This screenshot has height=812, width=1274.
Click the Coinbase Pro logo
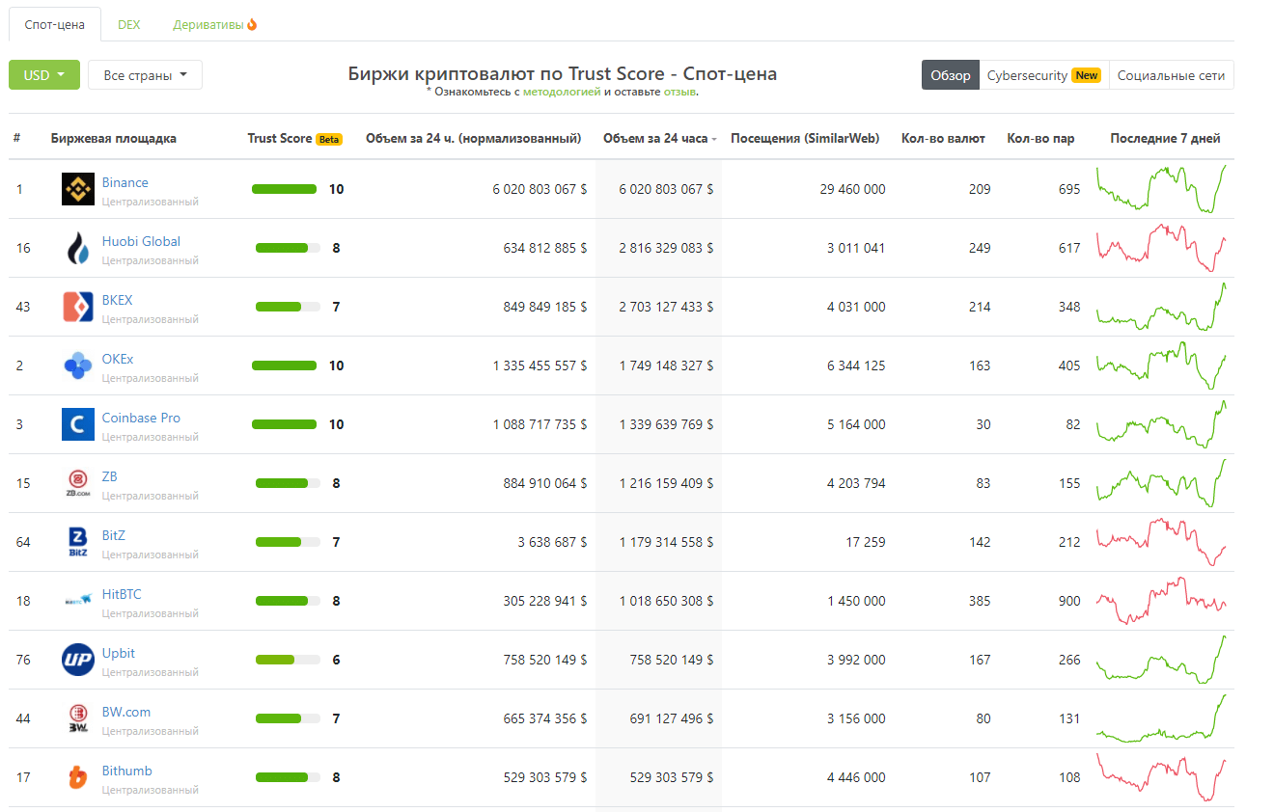pyautogui.click(x=78, y=424)
